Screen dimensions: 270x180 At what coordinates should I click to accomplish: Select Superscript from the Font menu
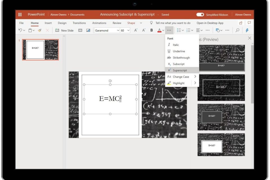click(182, 70)
